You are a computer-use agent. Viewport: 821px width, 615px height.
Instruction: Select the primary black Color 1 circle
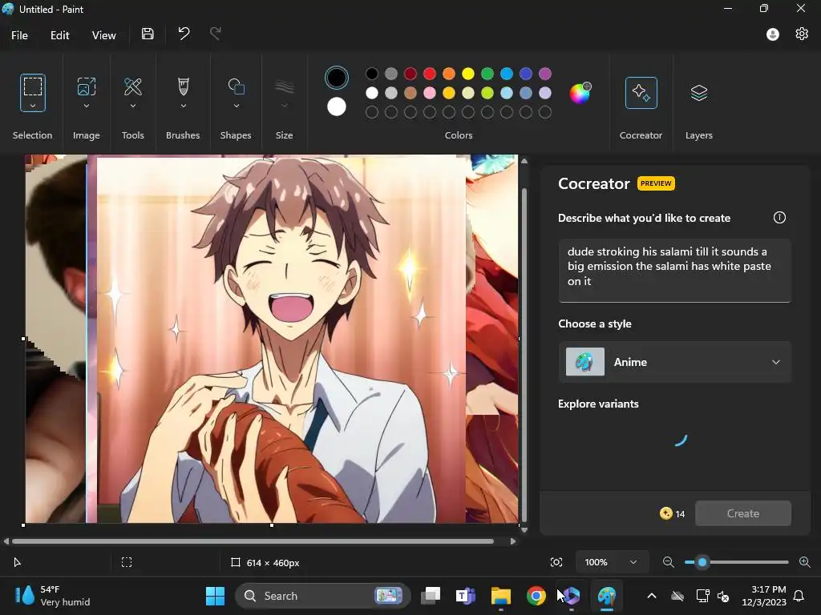pyautogui.click(x=336, y=78)
